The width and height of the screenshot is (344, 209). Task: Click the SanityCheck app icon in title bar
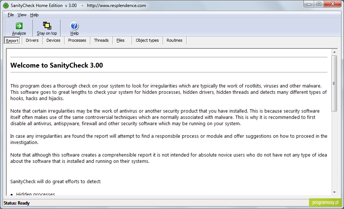tap(6, 6)
